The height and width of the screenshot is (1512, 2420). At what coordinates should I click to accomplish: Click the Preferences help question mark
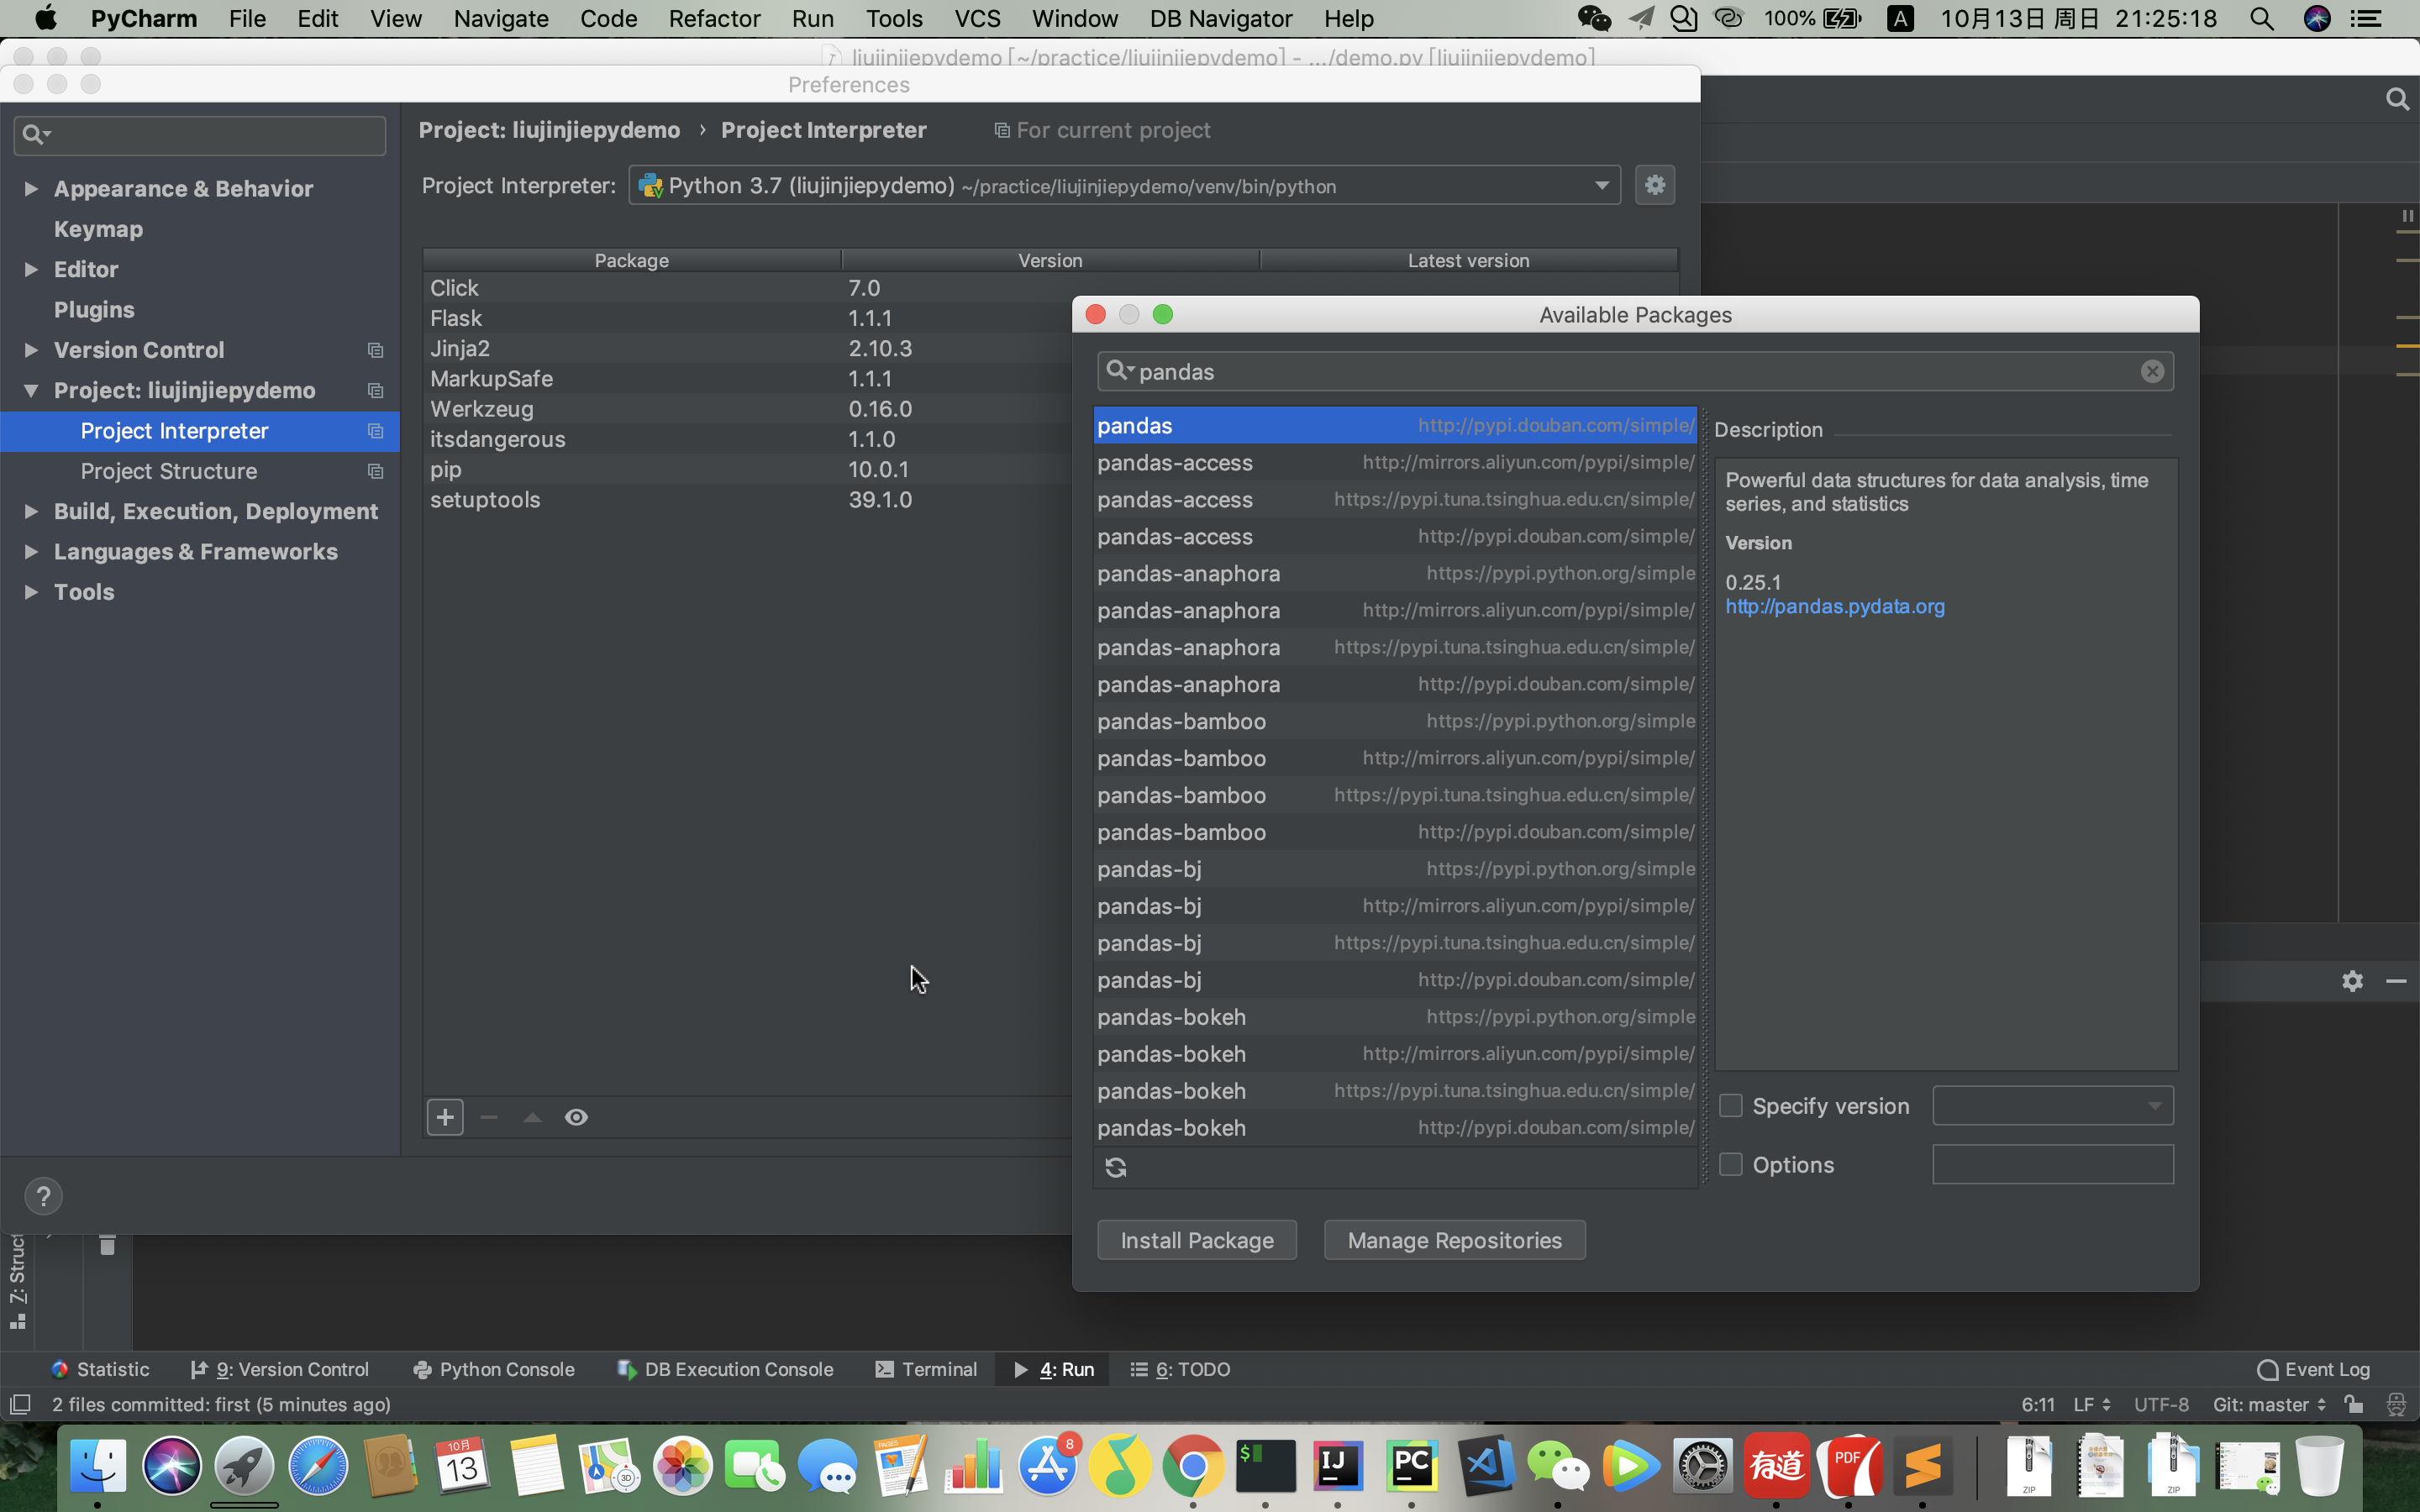pyautogui.click(x=43, y=1196)
